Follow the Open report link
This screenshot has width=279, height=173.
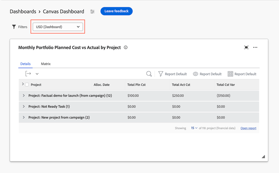click(x=248, y=128)
